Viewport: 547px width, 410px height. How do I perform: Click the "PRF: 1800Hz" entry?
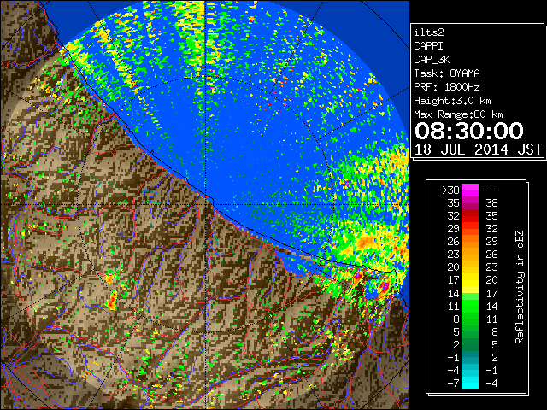[x=447, y=87]
